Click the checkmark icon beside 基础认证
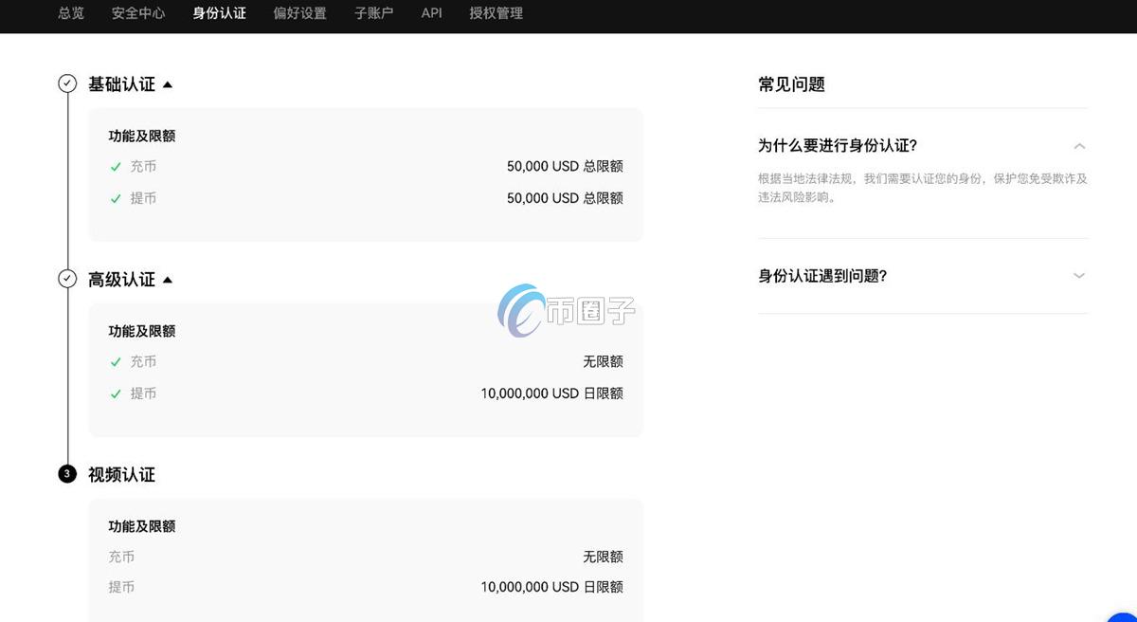1137x622 pixels. tap(66, 83)
